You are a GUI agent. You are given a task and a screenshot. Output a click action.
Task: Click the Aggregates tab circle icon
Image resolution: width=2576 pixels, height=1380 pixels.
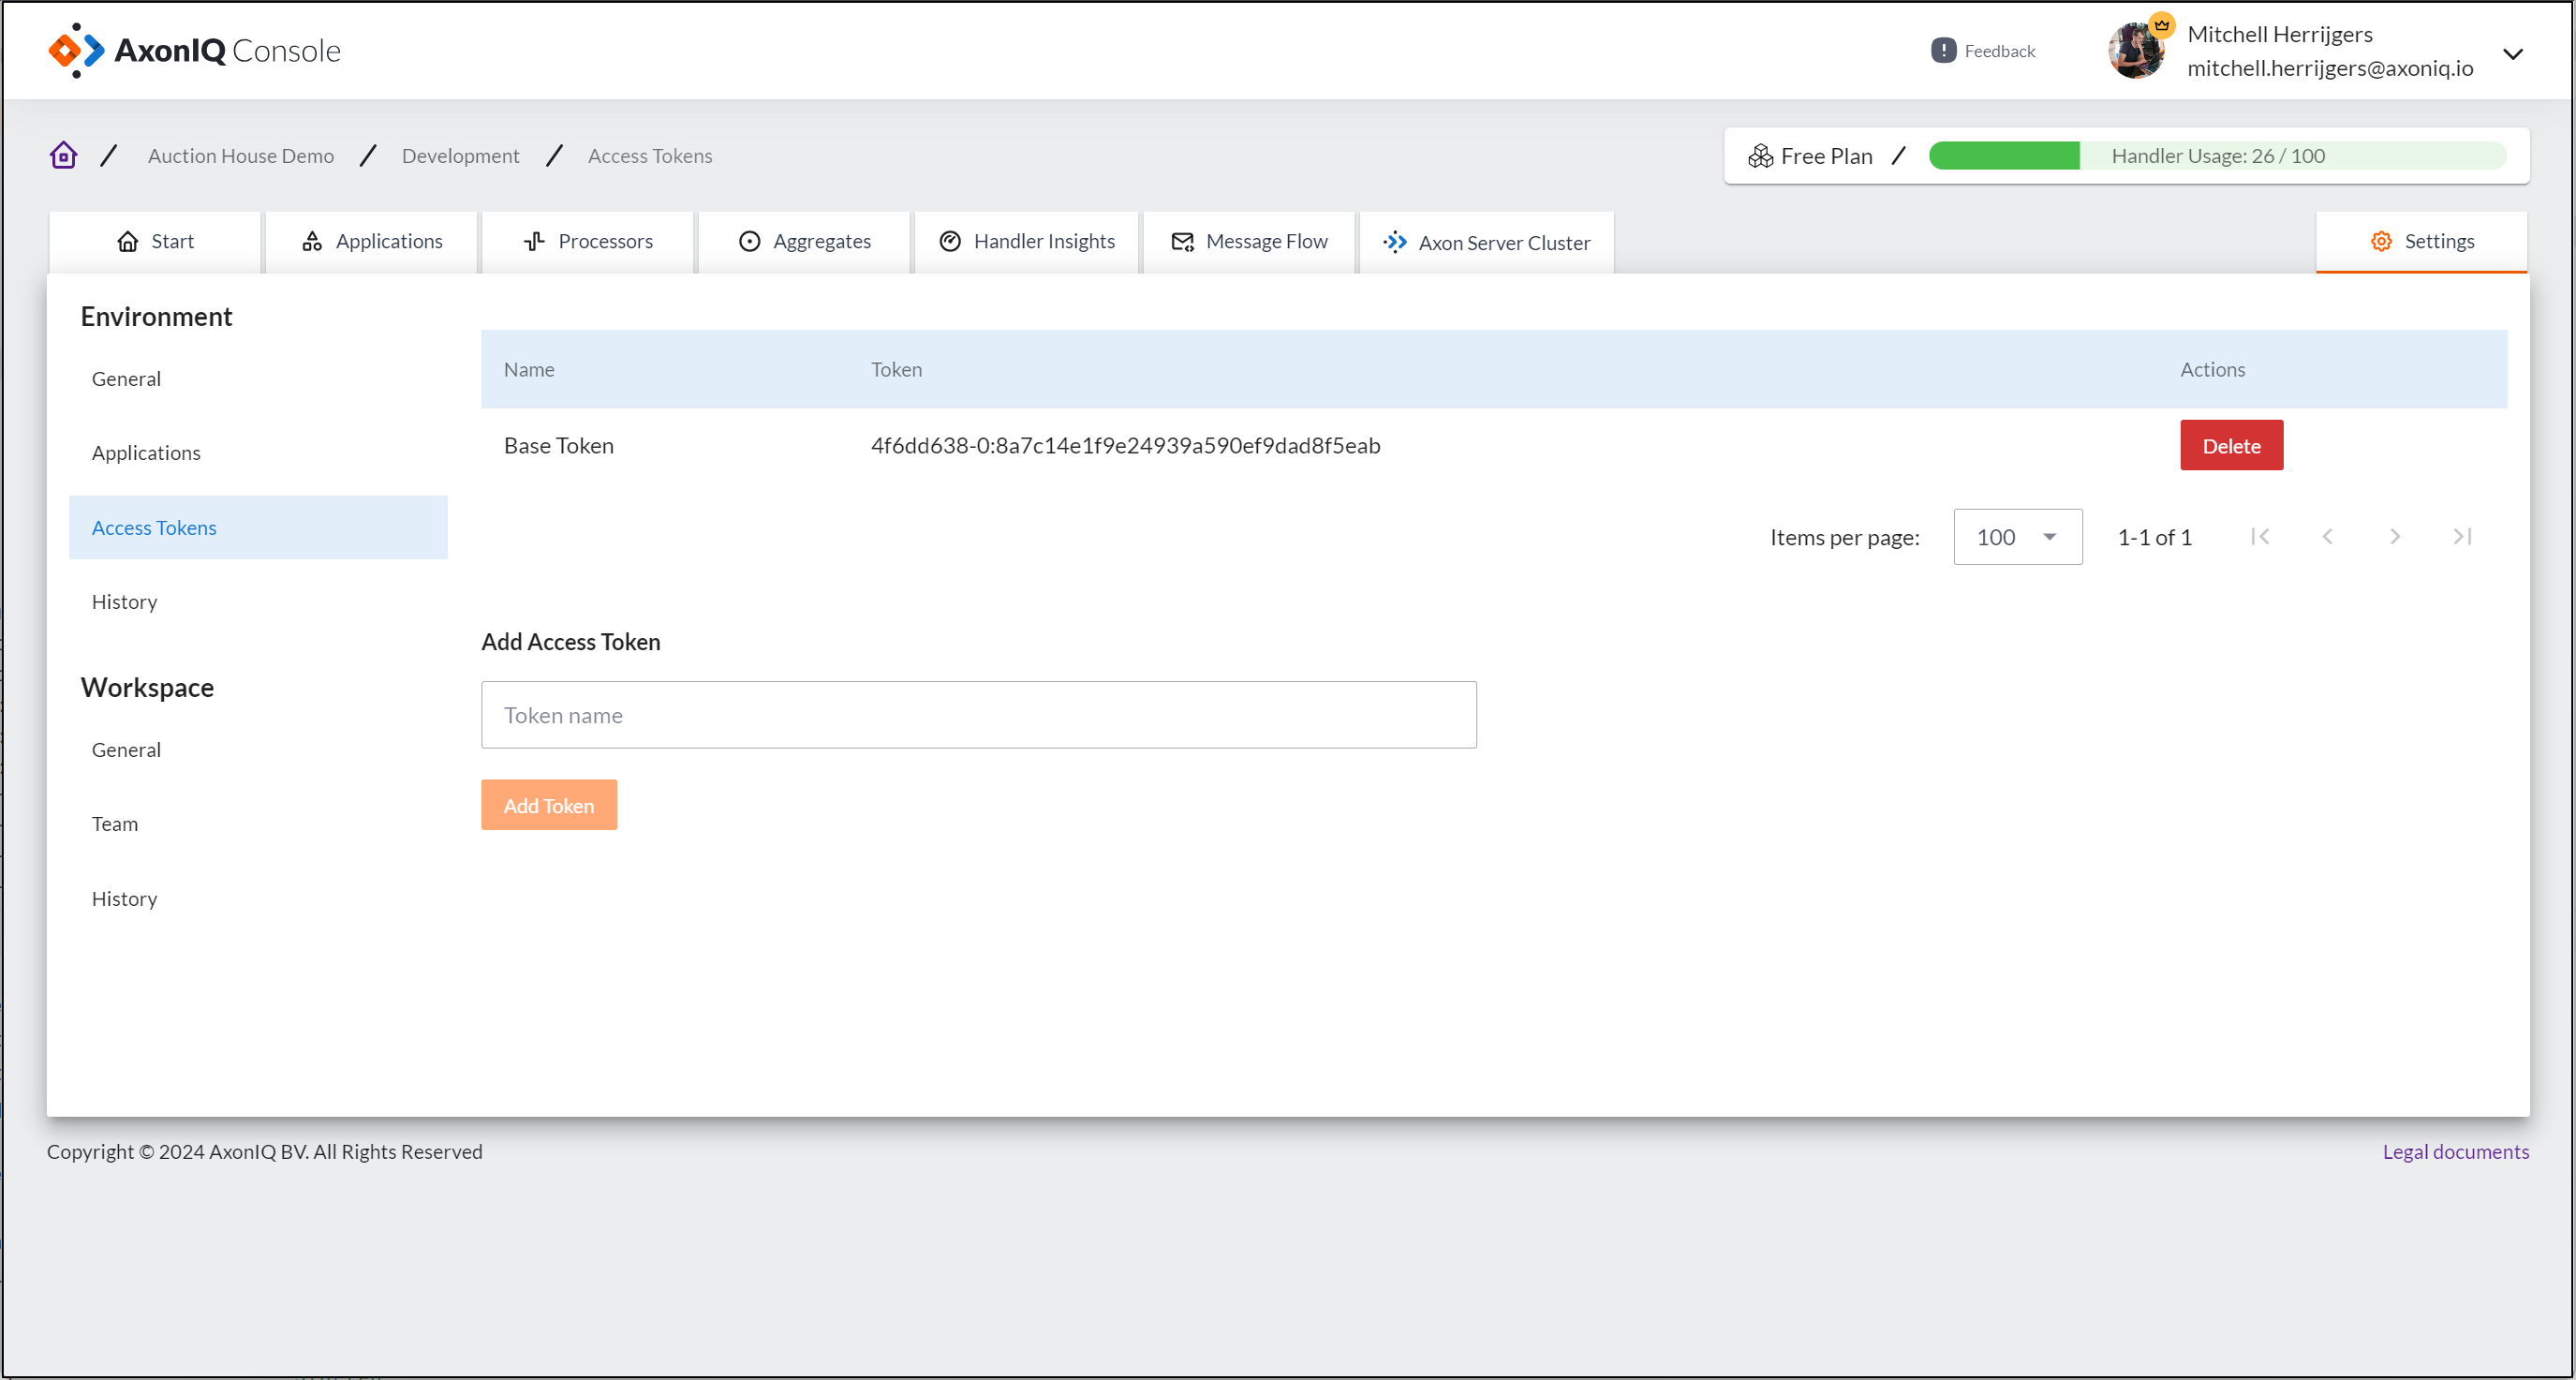click(749, 241)
